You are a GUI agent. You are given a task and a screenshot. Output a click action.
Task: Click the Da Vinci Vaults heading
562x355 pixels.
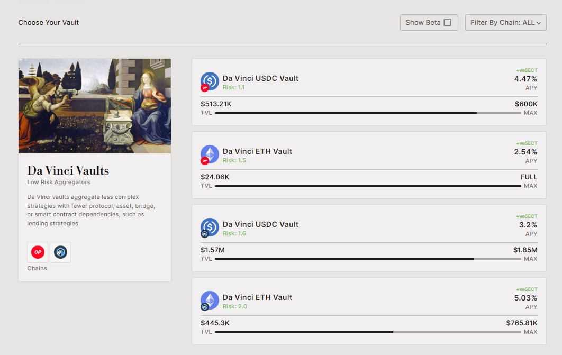[68, 170]
